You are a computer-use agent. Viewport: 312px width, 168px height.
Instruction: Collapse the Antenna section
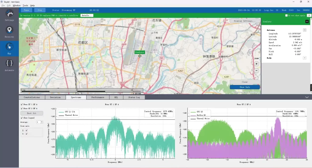tap(305, 30)
